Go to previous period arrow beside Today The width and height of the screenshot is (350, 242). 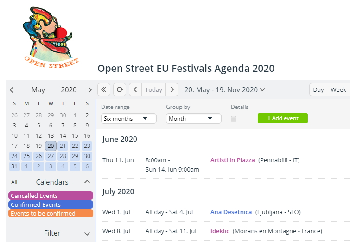tap(135, 89)
